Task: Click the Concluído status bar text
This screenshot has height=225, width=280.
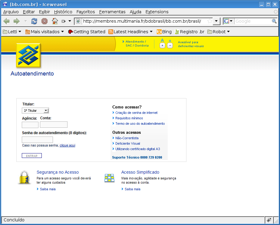Action: [x=14, y=220]
